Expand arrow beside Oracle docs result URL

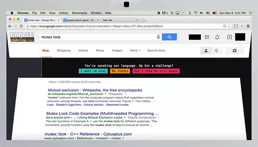pyautogui.click(x=125, y=118)
